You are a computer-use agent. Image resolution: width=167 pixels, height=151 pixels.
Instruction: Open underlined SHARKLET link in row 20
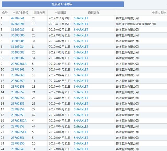pyautogui.click(x=81, y=126)
